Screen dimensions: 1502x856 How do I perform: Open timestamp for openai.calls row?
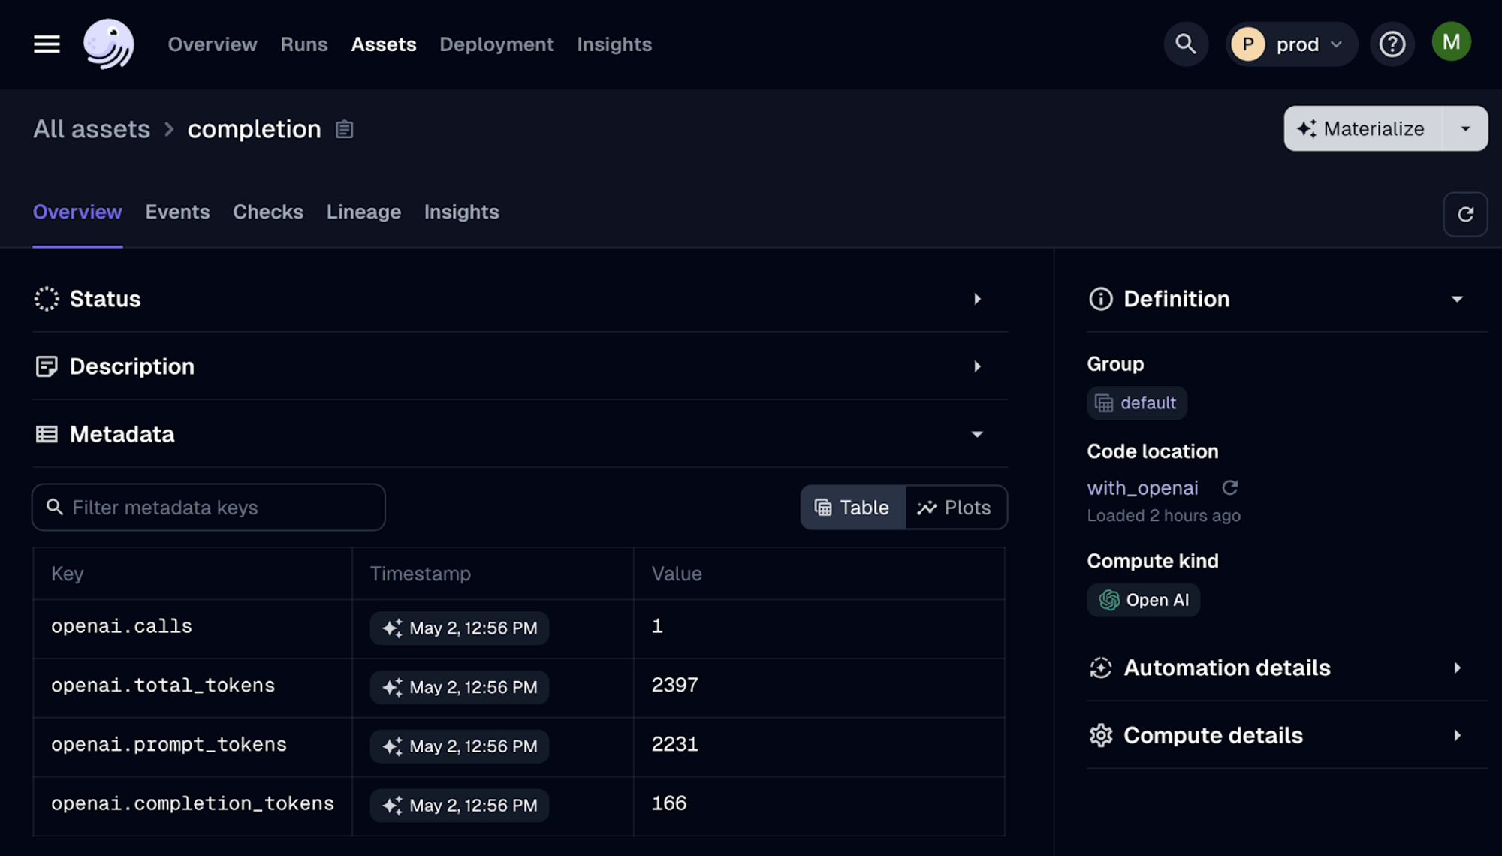[460, 628]
